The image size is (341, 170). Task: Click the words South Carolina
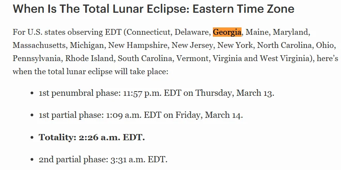[143, 59]
